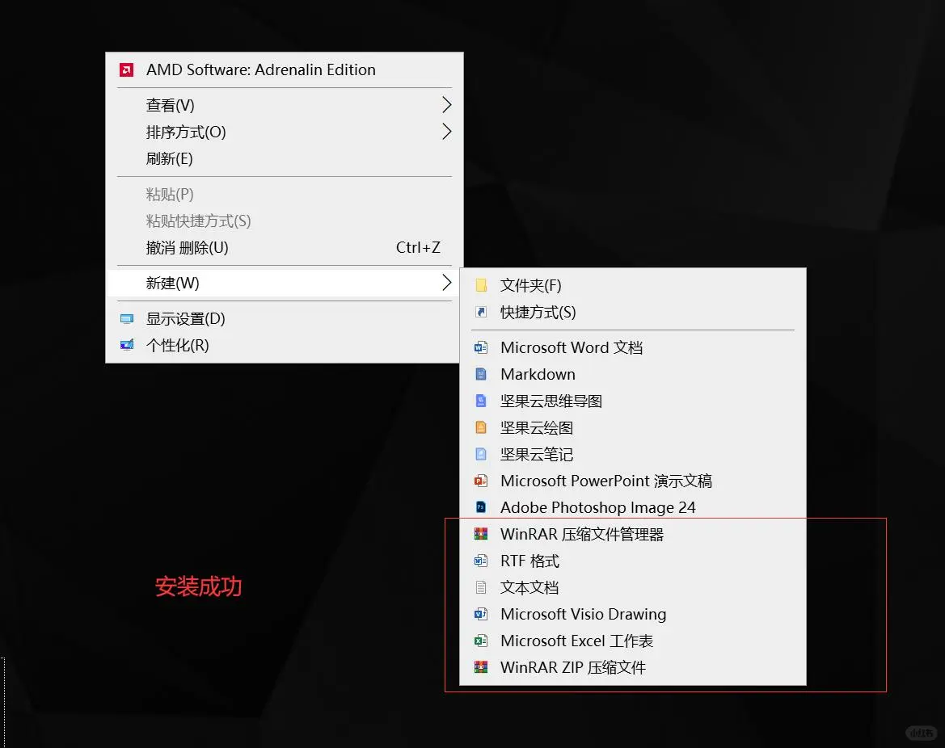Click the Microsoft Excel 工作表 icon

coord(481,641)
